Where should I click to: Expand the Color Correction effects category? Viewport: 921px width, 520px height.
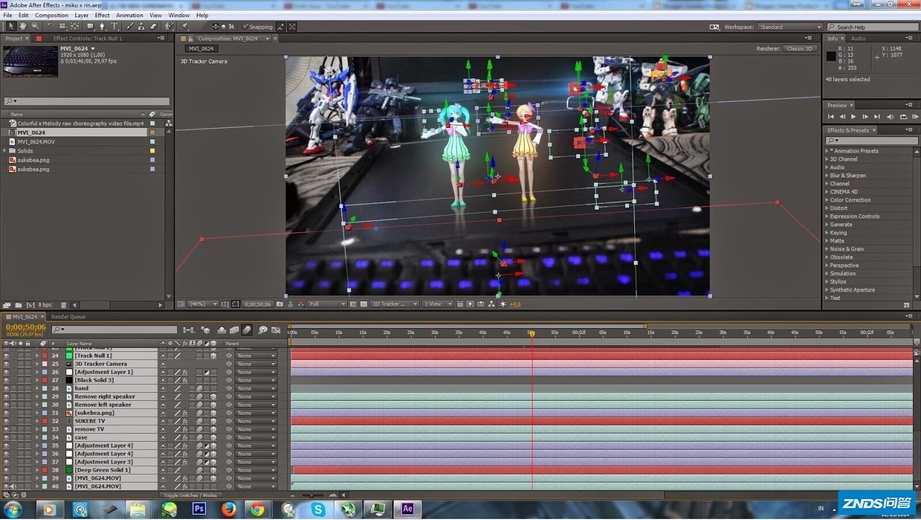coord(827,200)
